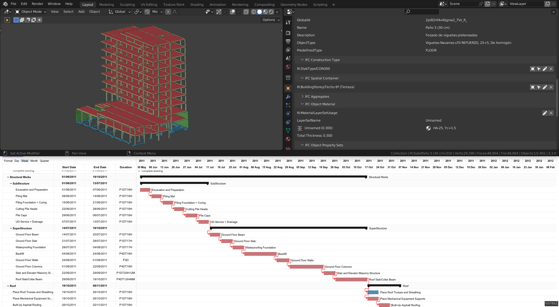Image resolution: width=559 pixels, height=307 pixels.
Task: Select the Material Properties tab
Action: [288, 139]
